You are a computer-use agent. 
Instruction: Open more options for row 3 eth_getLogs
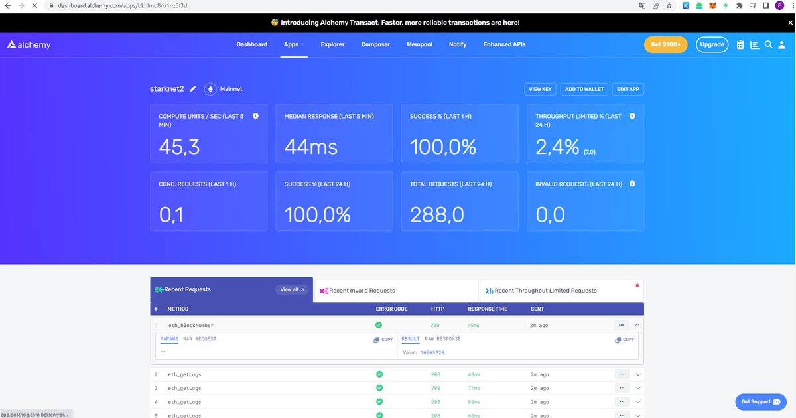[621, 388]
